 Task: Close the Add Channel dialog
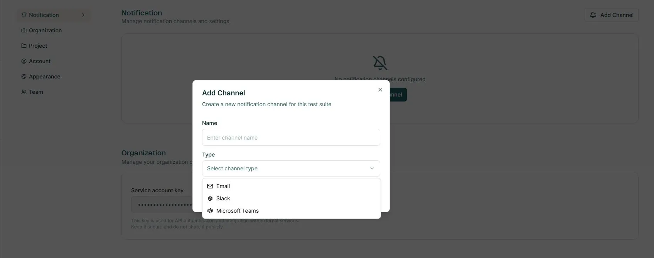click(380, 90)
